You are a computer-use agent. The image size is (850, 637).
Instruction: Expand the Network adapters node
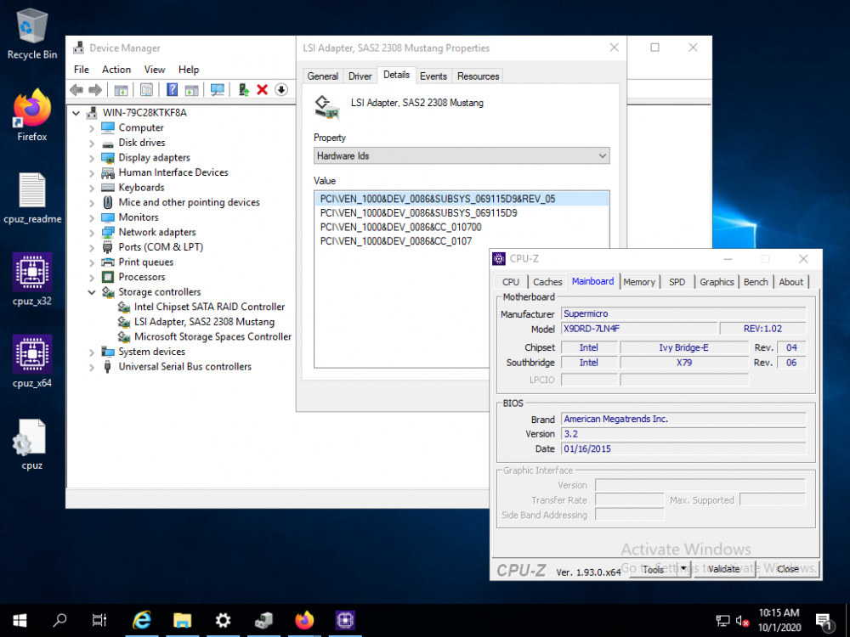point(92,233)
